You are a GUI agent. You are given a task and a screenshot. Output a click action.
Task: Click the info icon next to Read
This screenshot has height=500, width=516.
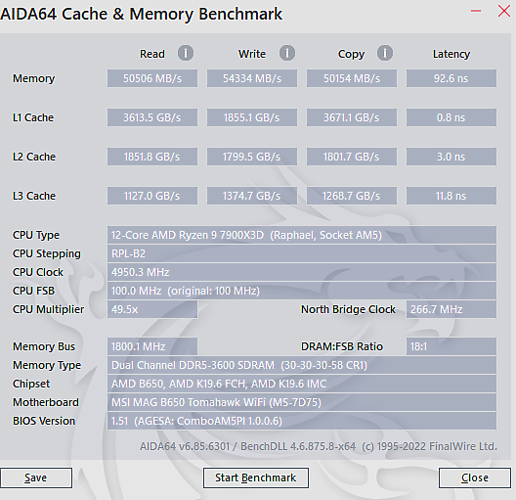(x=186, y=53)
